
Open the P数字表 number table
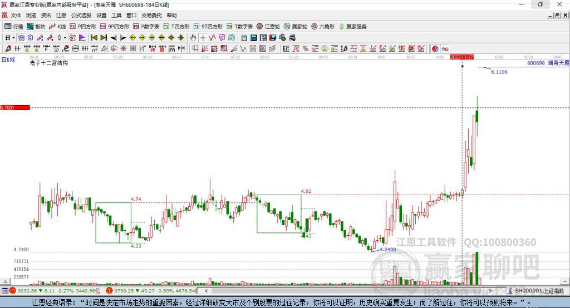pyautogui.click(x=146, y=27)
